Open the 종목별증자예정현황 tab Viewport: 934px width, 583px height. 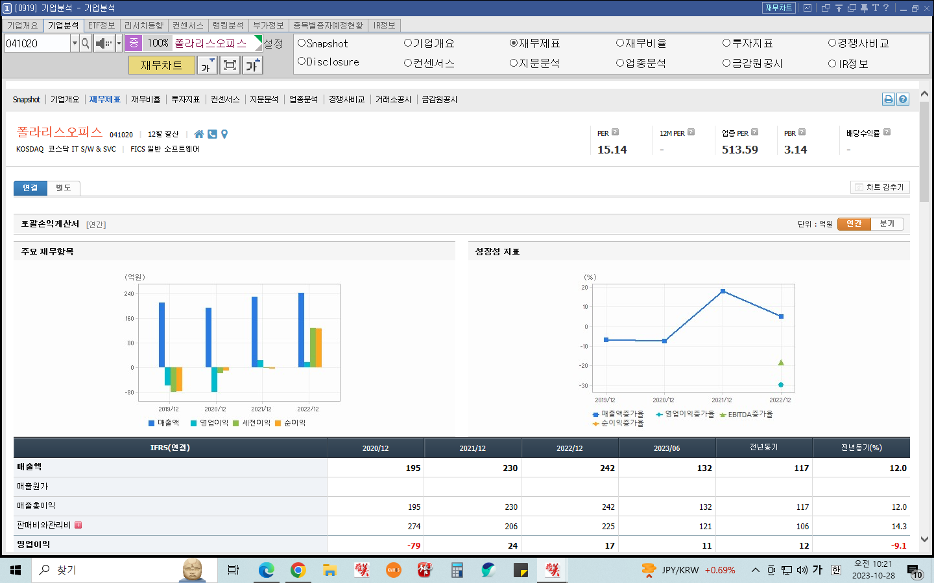coord(328,25)
